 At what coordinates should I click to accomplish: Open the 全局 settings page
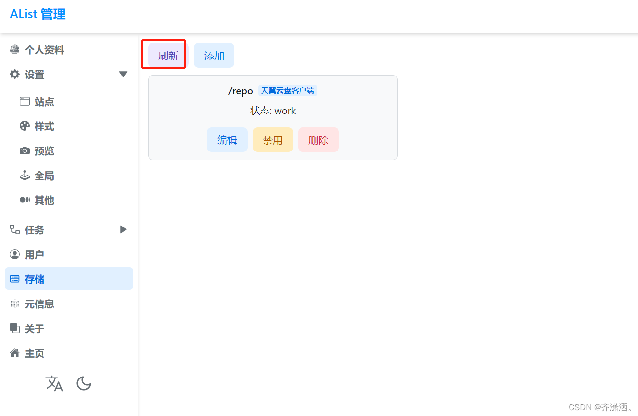coord(74,176)
